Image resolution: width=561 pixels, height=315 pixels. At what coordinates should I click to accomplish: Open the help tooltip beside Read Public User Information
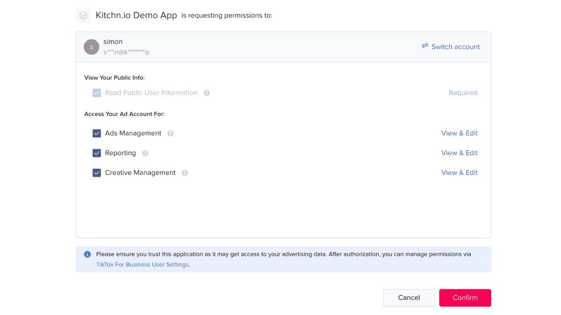pos(206,93)
